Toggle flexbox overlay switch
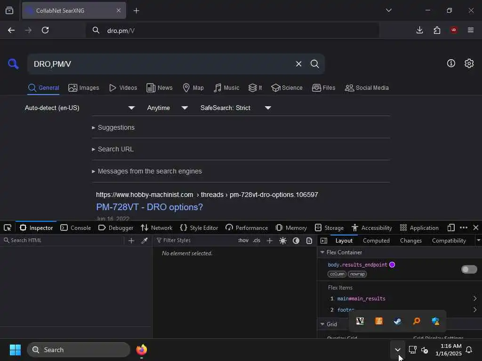 coord(469,269)
